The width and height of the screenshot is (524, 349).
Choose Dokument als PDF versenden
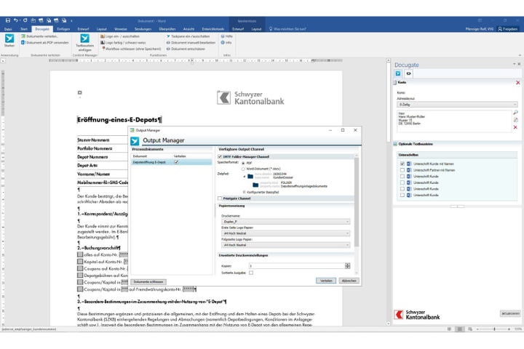pyautogui.click(x=45, y=43)
